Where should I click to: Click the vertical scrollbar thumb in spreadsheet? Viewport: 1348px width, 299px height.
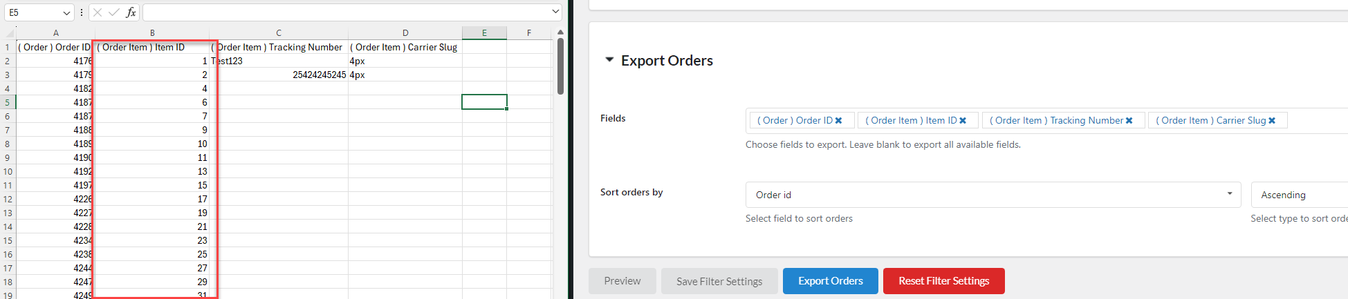pyautogui.click(x=560, y=66)
